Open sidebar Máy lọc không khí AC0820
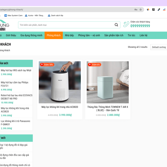167x167 pixels. tap(15, 110)
